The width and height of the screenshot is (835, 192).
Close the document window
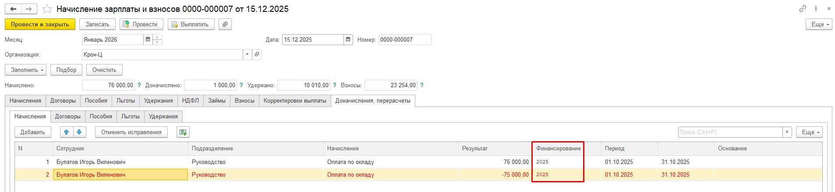pyautogui.click(x=829, y=9)
